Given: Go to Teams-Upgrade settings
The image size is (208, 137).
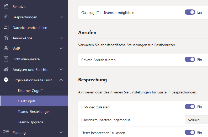Looking at the screenshot, I should (30, 122).
